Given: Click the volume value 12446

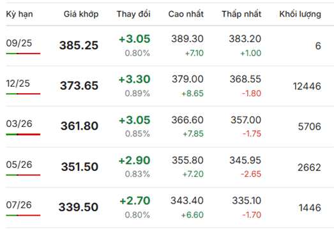Looking at the screenshot, I should (307, 86).
